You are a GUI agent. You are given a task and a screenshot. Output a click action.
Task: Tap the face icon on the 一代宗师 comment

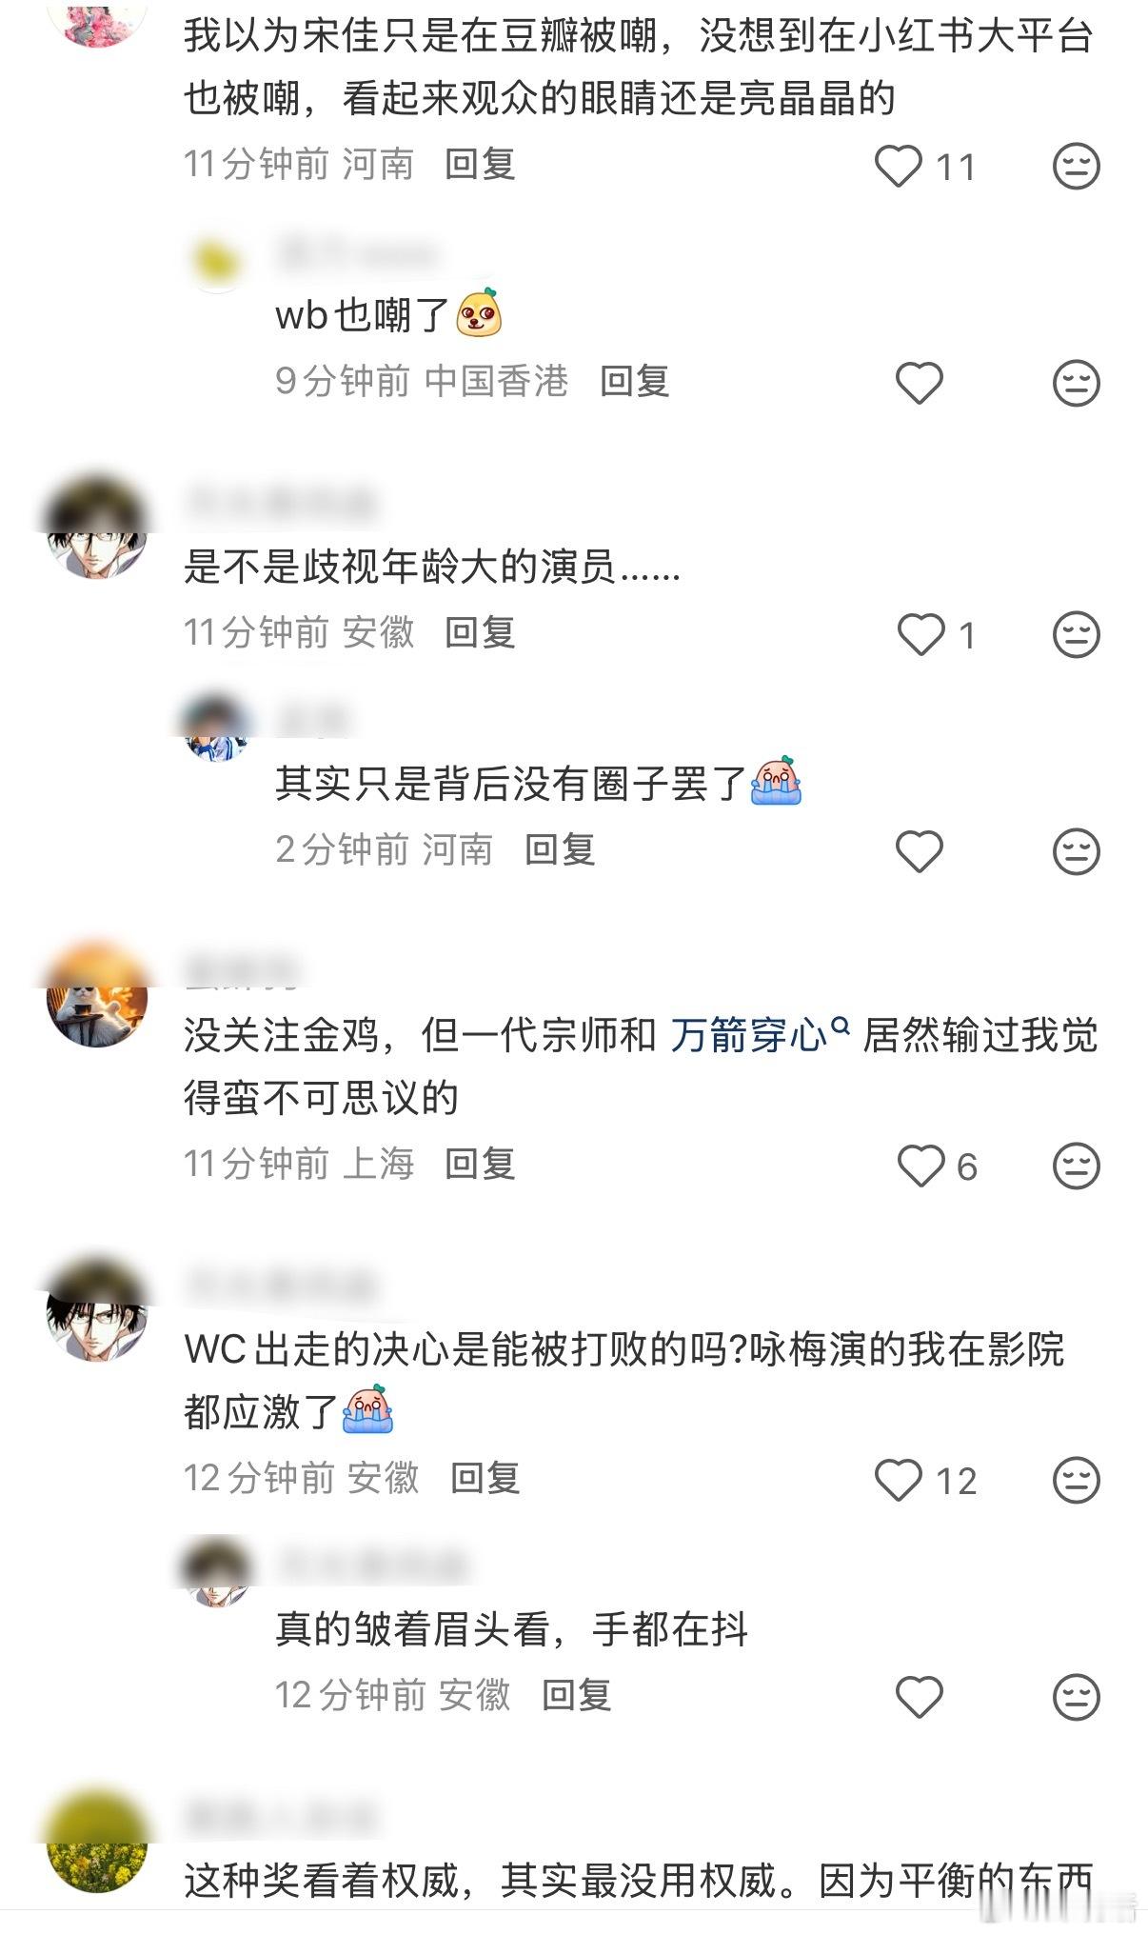1076,1166
